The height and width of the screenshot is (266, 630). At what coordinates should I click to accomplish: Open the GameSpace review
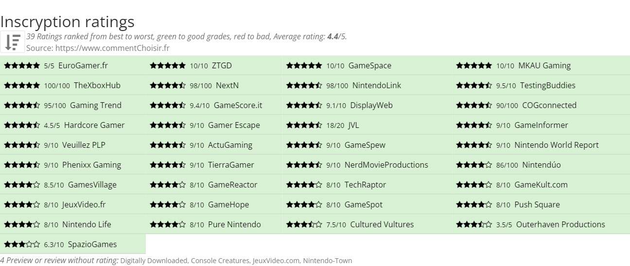369,65
